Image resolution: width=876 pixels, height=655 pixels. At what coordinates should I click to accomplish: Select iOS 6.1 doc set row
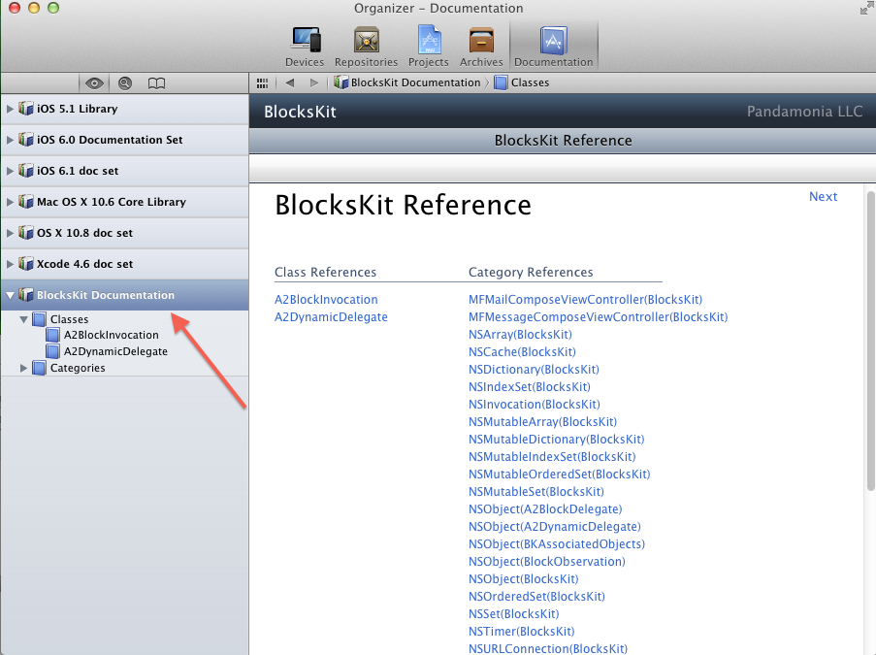124,171
